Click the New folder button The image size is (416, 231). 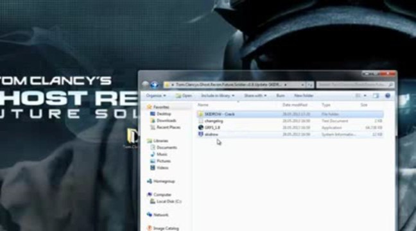pos(304,96)
